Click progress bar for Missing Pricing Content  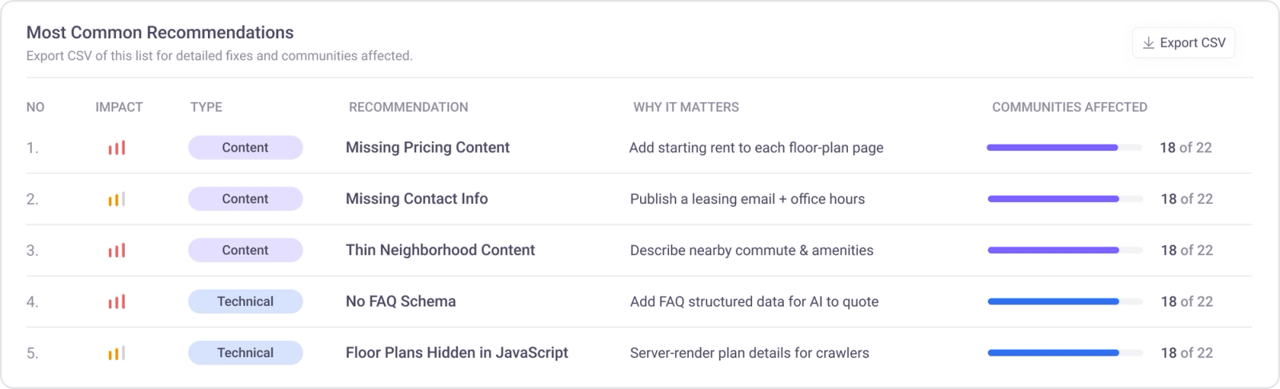(x=1064, y=148)
